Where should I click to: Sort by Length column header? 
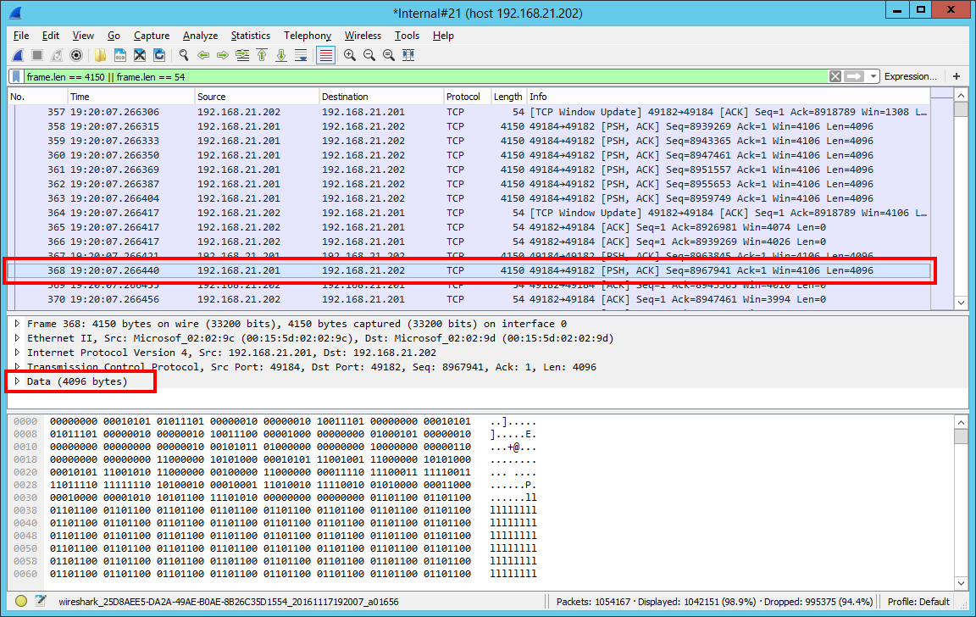point(508,97)
